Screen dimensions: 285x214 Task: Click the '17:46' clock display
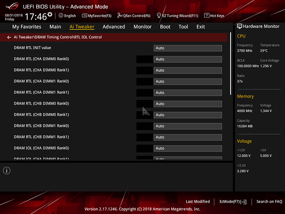(x=36, y=16)
